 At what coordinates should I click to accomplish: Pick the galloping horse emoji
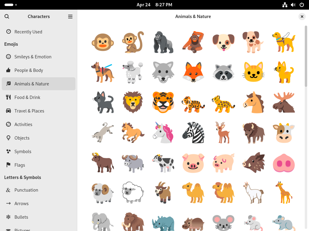133,133
